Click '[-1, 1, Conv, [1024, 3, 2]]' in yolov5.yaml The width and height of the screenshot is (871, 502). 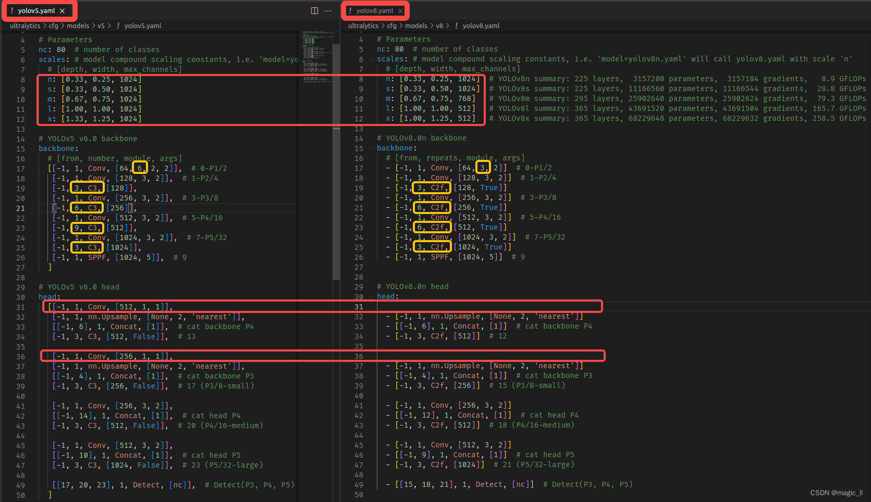tap(116, 237)
